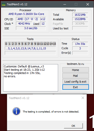
Task: Click the 'no errors.' log line
Action: [10, 76]
